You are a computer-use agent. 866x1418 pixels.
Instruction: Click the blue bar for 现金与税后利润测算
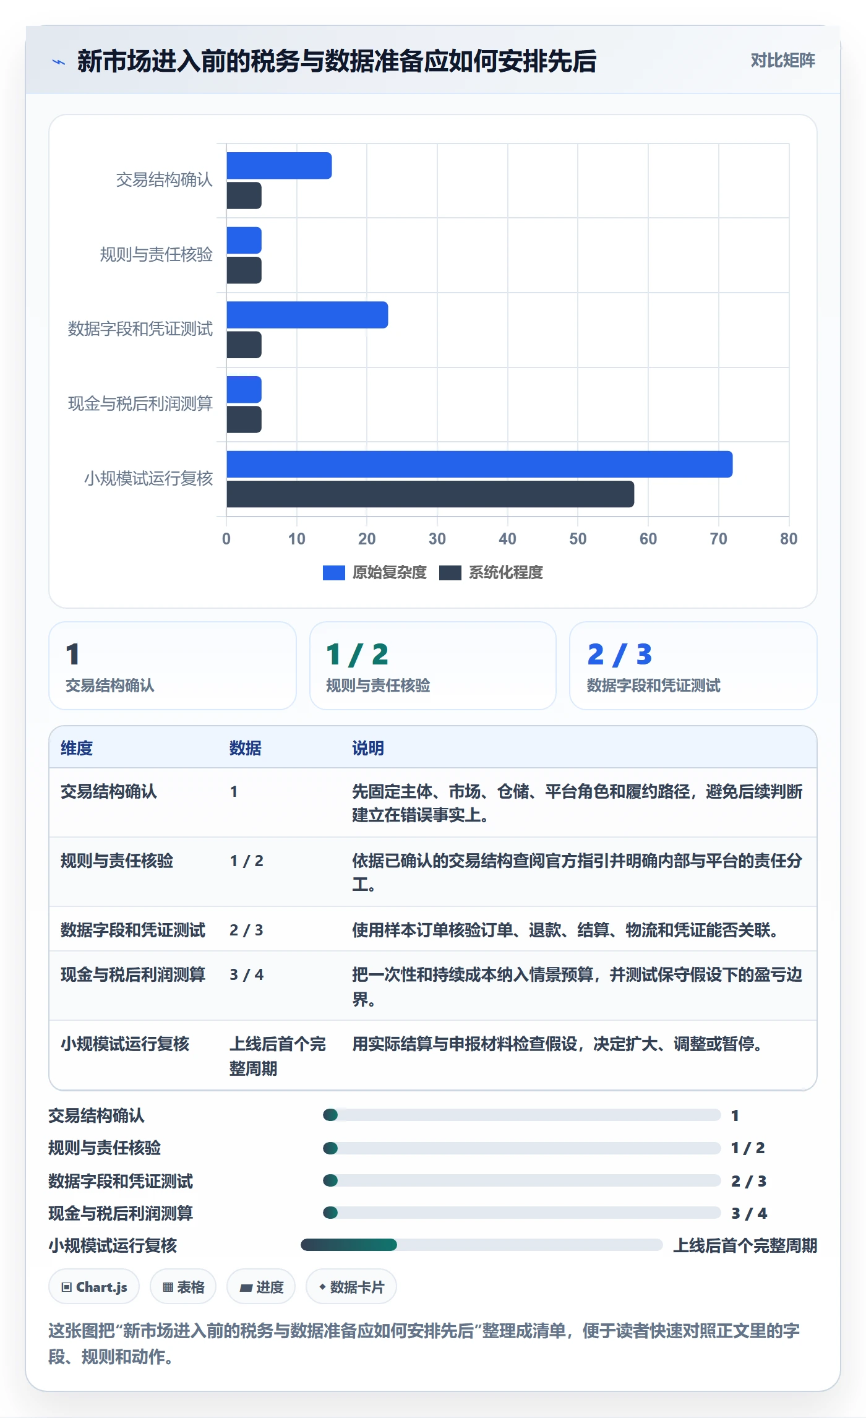(x=244, y=390)
